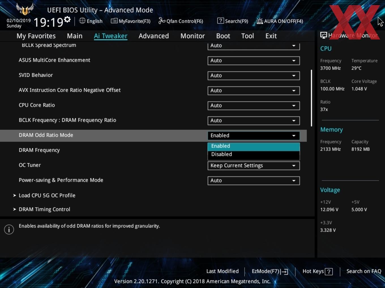
Task: Click +5V reading 5.000 V
Action: [359, 210]
